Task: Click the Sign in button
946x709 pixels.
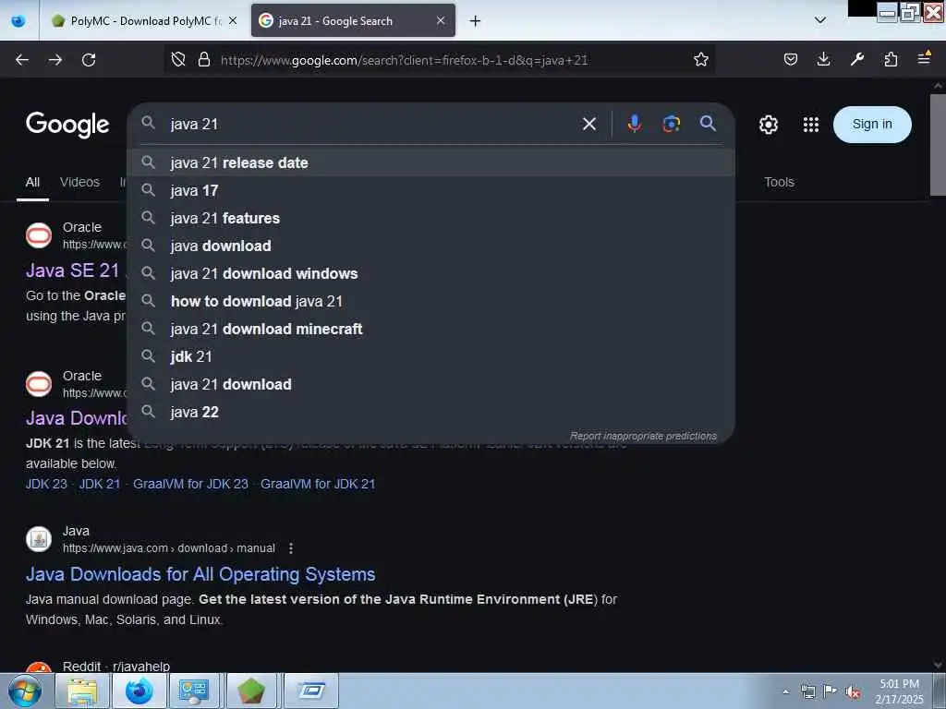Action: tap(872, 125)
